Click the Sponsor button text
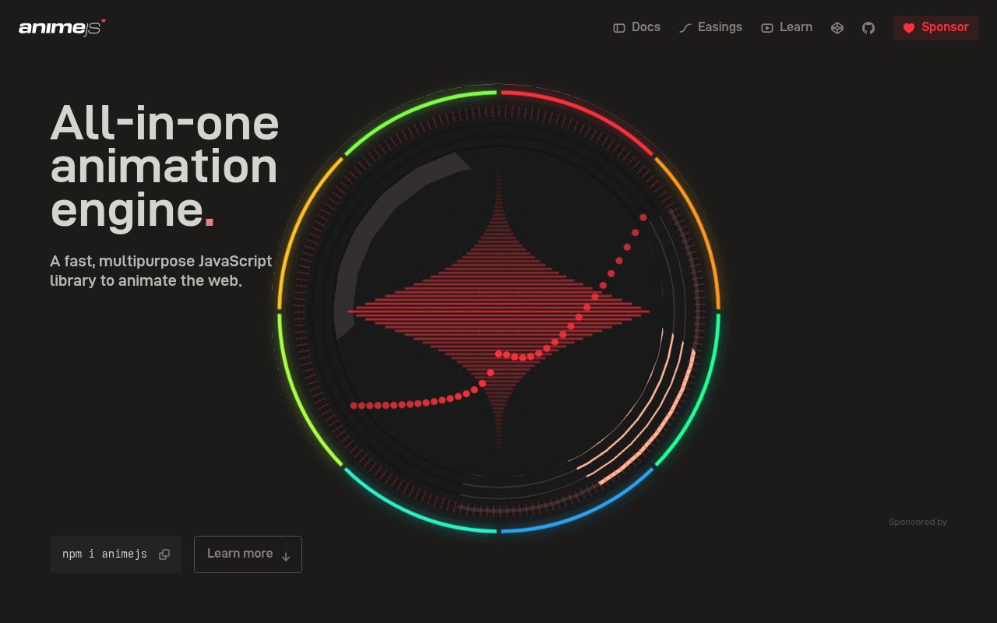The height and width of the screenshot is (623, 997). click(x=945, y=27)
